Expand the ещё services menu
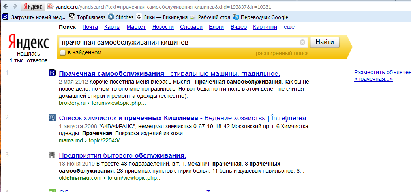411x192 pixels. click(289, 27)
